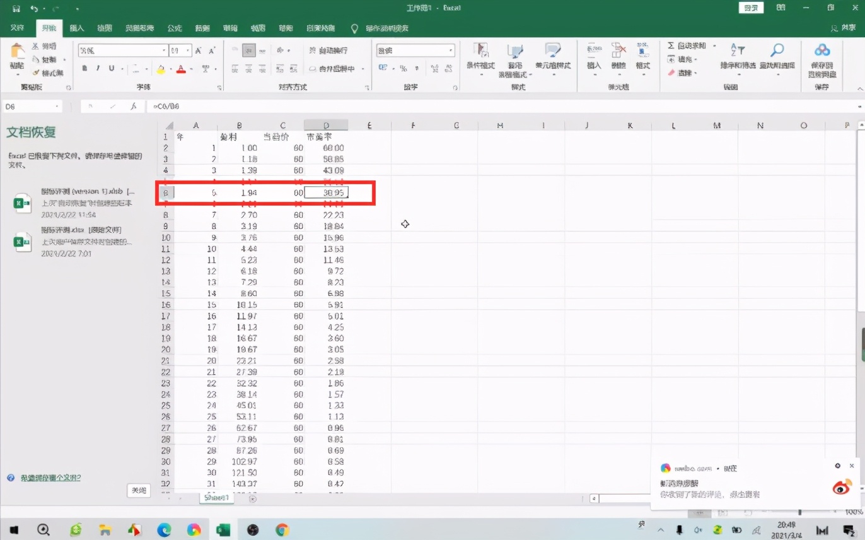Open the 'Which file to save' help link
865x540 pixels.
point(50,478)
